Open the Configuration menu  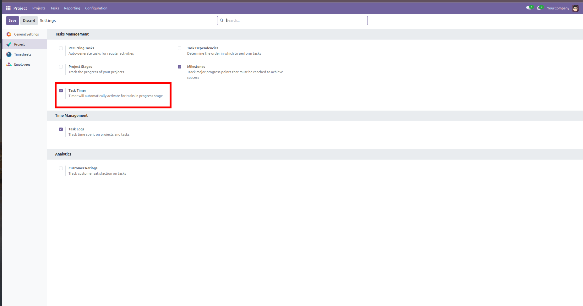96,8
